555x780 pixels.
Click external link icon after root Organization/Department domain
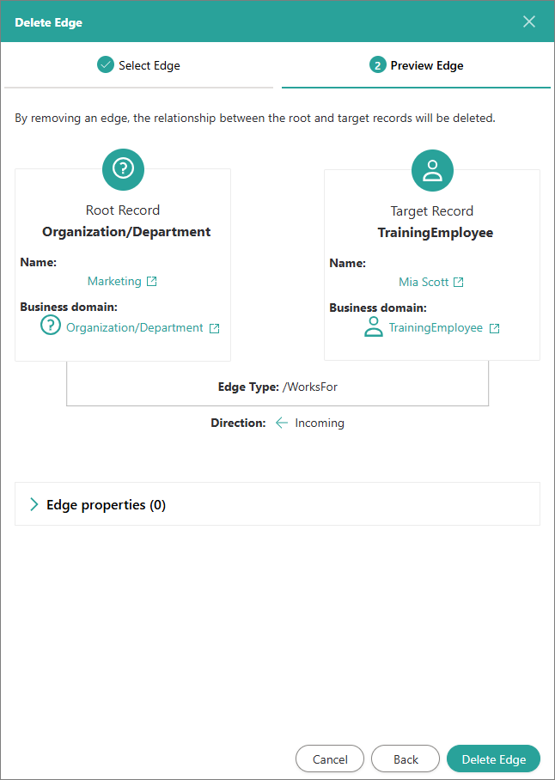click(x=215, y=328)
